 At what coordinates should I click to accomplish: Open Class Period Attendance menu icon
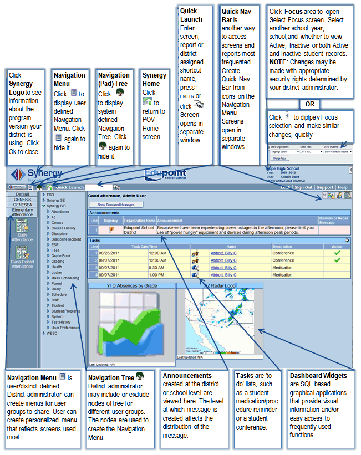click(x=22, y=252)
